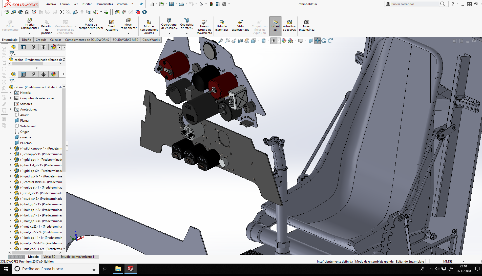Open Geometría de referencia
Image resolution: width=482 pixels, height=276 pixels.
tap(187, 24)
